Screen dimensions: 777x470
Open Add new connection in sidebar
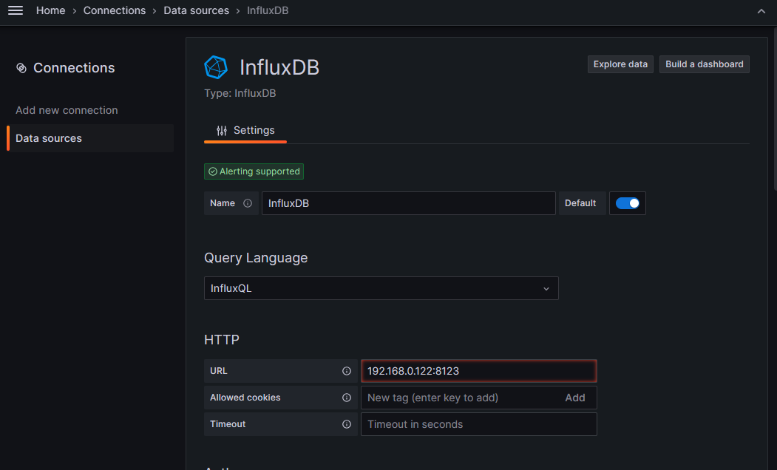(67, 110)
